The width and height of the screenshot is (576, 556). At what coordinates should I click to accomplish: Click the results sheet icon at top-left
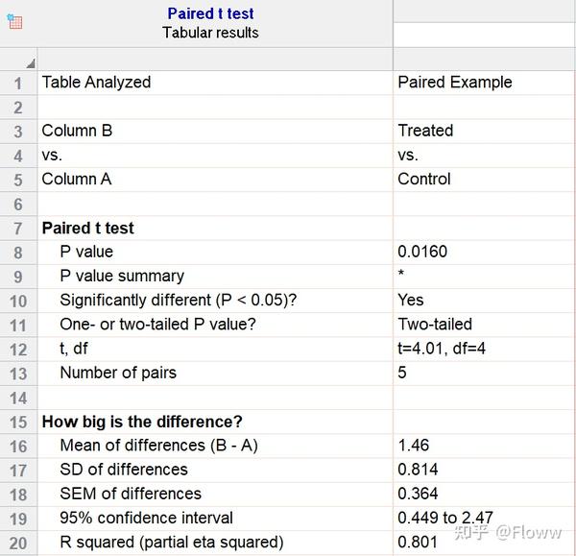tap(14, 21)
